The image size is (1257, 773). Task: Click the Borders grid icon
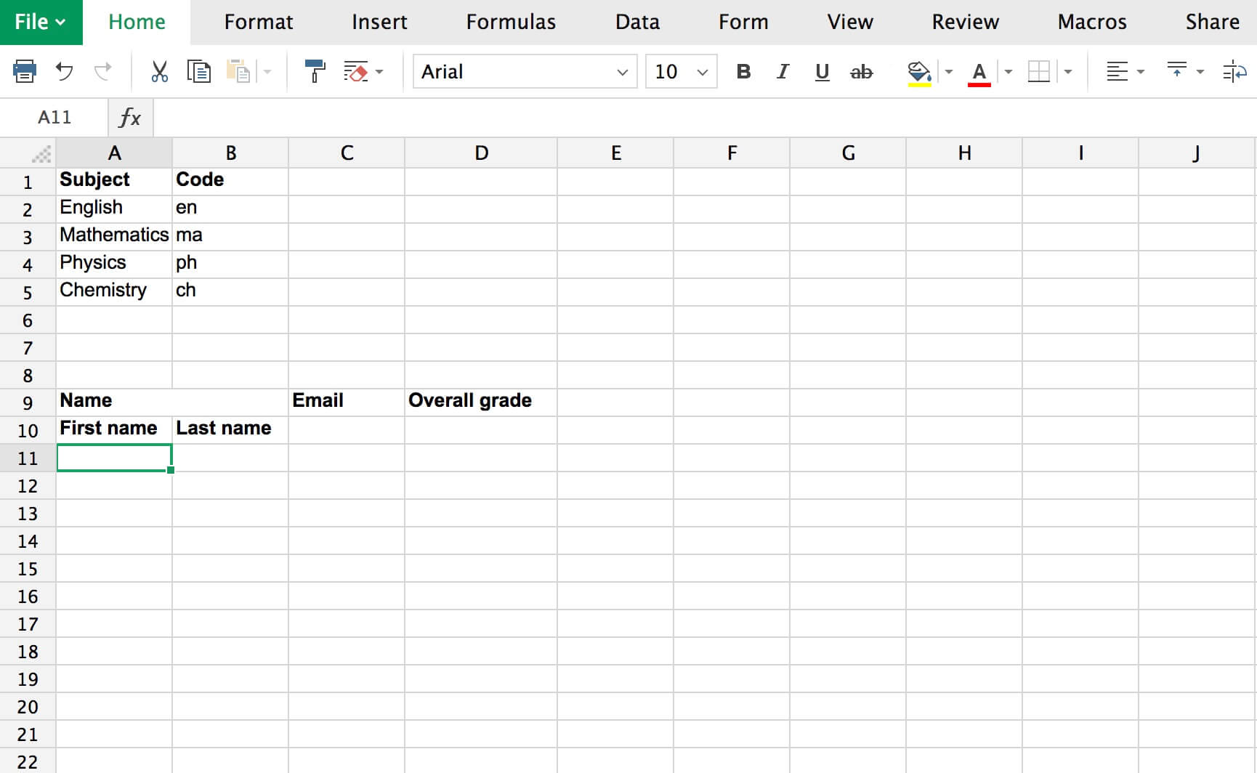(x=1039, y=71)
